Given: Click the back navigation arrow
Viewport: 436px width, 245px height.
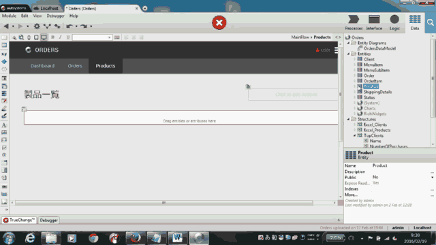Looking at the screenshot, I should pos(6,26).
